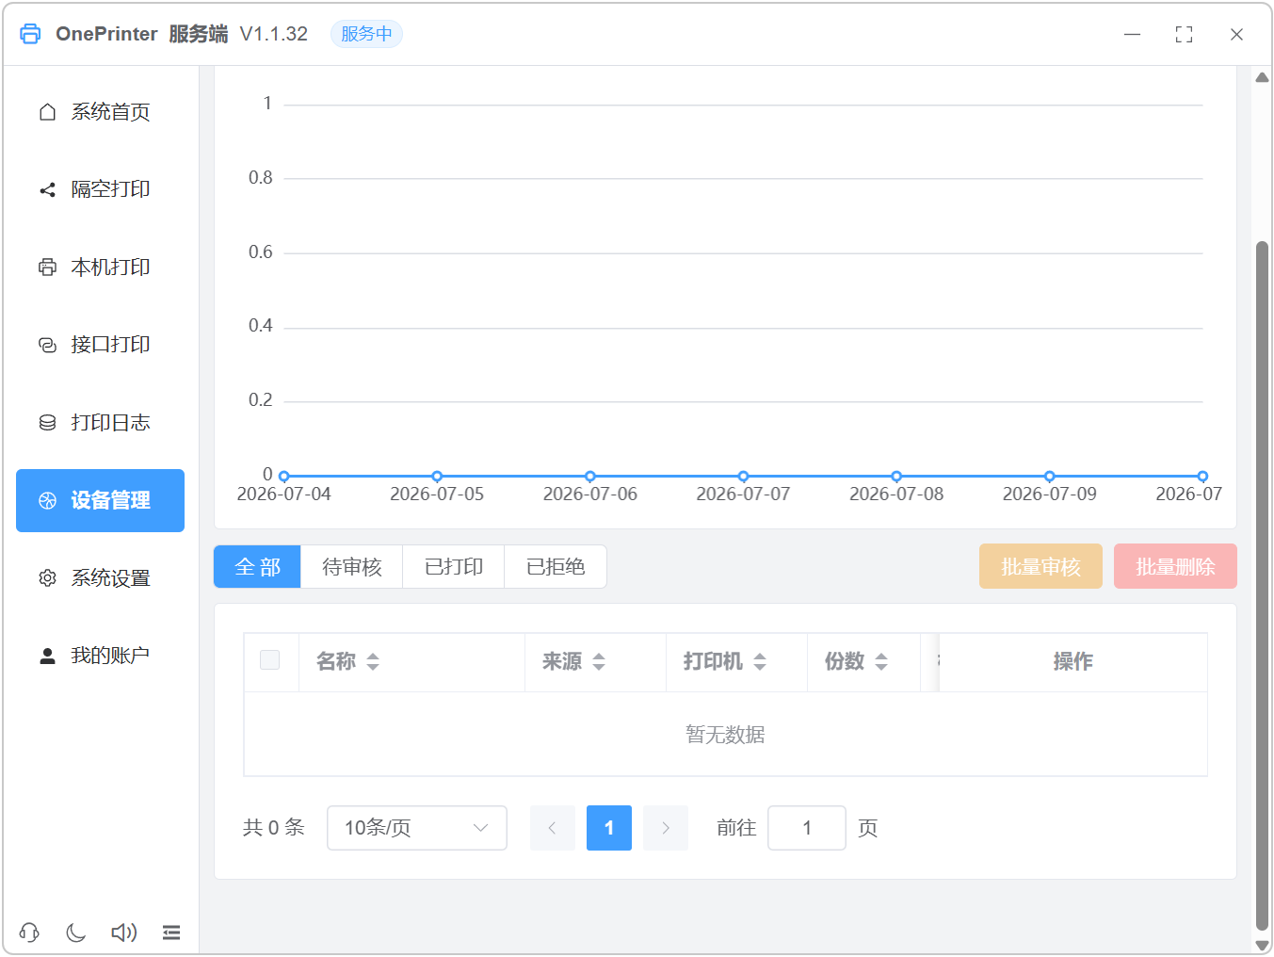Open the 我的账户 account page
Image resolution: width=1274 pixels, height=957 pixels.
(100, 656)
